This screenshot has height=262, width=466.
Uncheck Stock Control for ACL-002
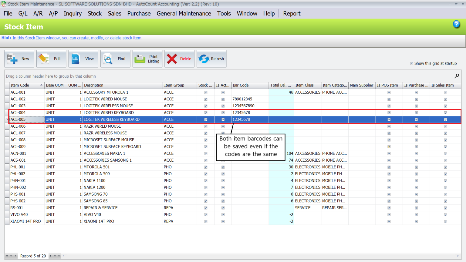pos(206,99)
